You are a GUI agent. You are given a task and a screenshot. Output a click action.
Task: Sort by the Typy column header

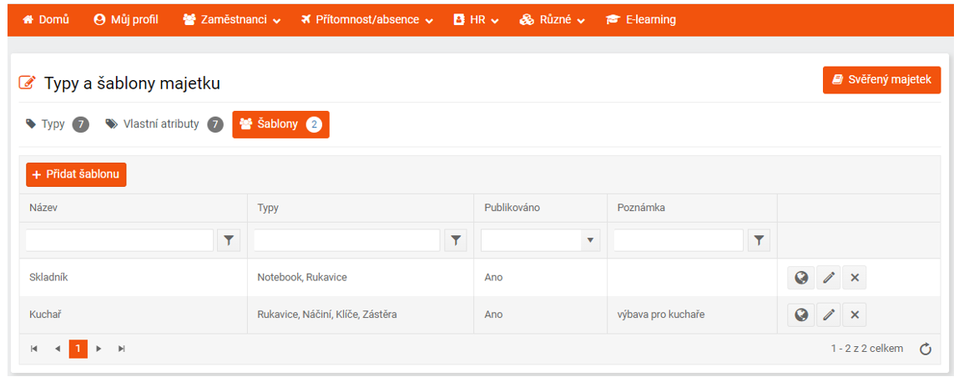268,208
